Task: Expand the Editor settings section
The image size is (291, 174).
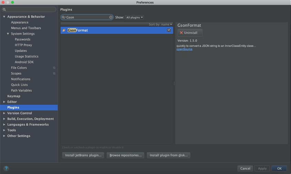Action: [x=4, y=102]
